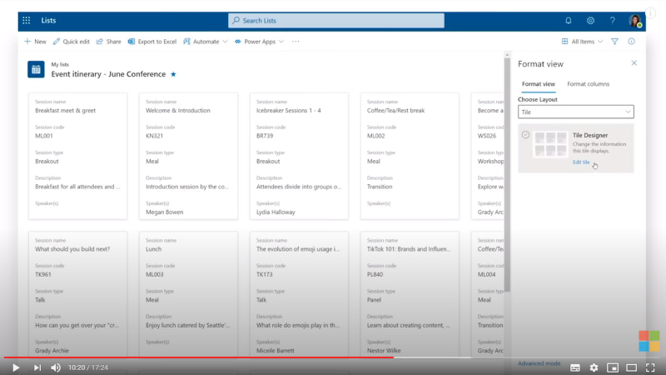Viewport: 666px width, 375px height.
Task: Open the Choose Layout Tile dropdown
Action: tap(575, 112)
